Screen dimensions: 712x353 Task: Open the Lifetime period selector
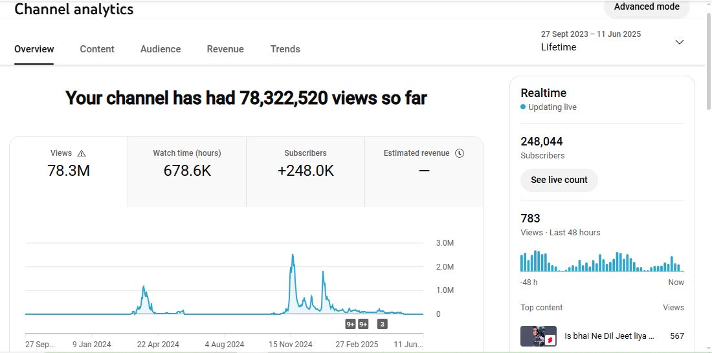click(x=559, y=47)
